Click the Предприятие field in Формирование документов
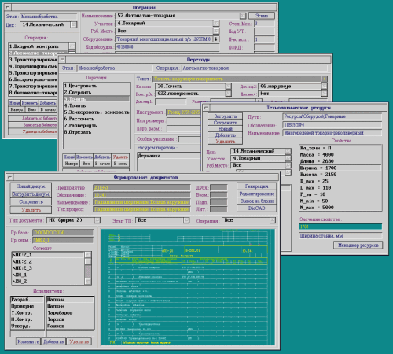Screen dimensions: 393x354 pos(141,187)
